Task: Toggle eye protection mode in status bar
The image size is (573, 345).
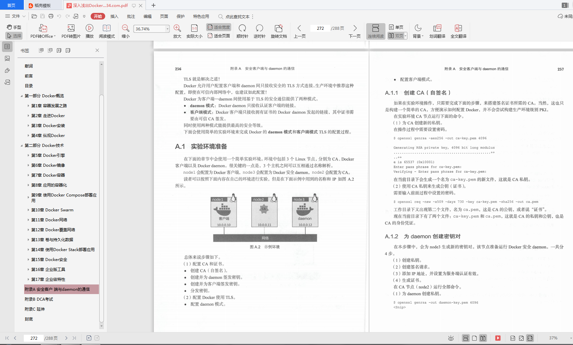Action: coord(451,338)
